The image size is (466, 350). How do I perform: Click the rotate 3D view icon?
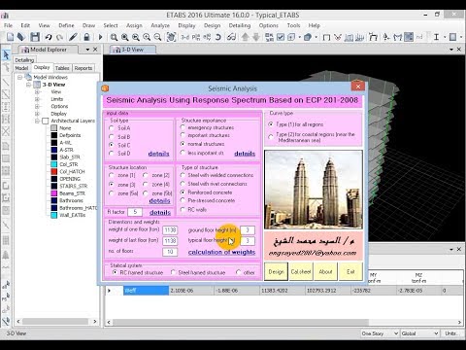pyautogui.click(x=218, y=37)
